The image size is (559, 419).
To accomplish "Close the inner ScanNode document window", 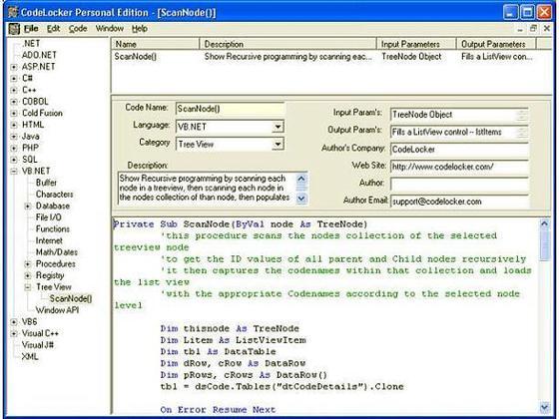I will tap(547, 29).
